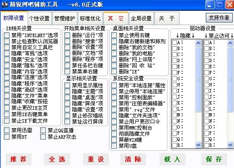The width and height of the screenshot is (234, 168).
Task: Enable 禁止用户更改口令
Action: coord(114,122)
